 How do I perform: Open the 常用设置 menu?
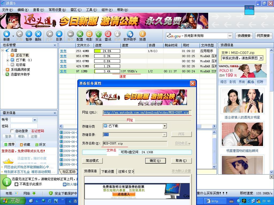coord(57,10)
